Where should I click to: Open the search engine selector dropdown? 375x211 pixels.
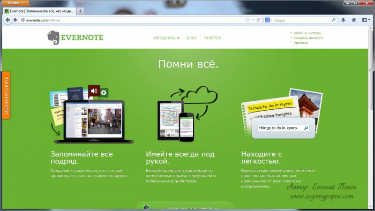click(269, 20)
